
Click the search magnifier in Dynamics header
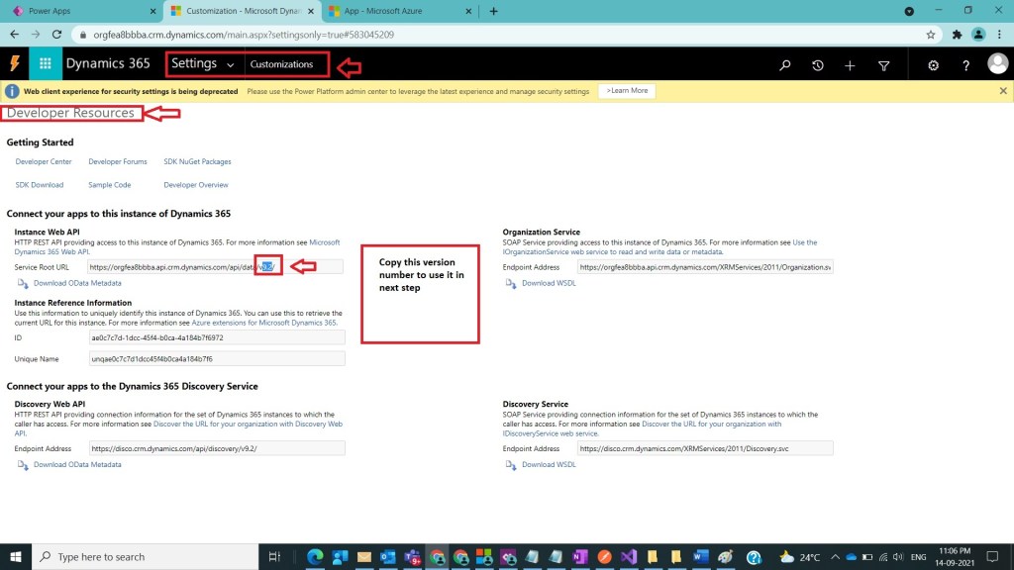pyautogui.click(x=784, y=65)
